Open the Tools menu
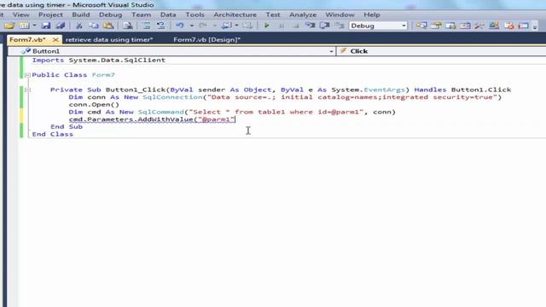The height and width of the screenshot is (307, 546). pyautogui.click(x=195, y=14)
